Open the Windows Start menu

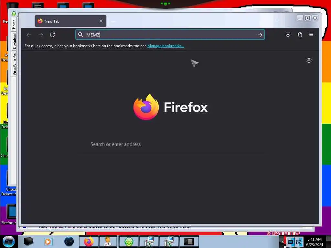(x=8, y=242)
